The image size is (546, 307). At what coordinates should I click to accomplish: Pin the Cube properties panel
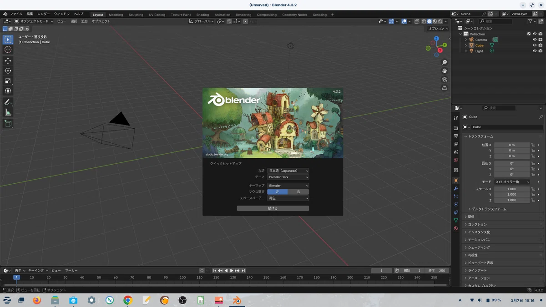541,117
